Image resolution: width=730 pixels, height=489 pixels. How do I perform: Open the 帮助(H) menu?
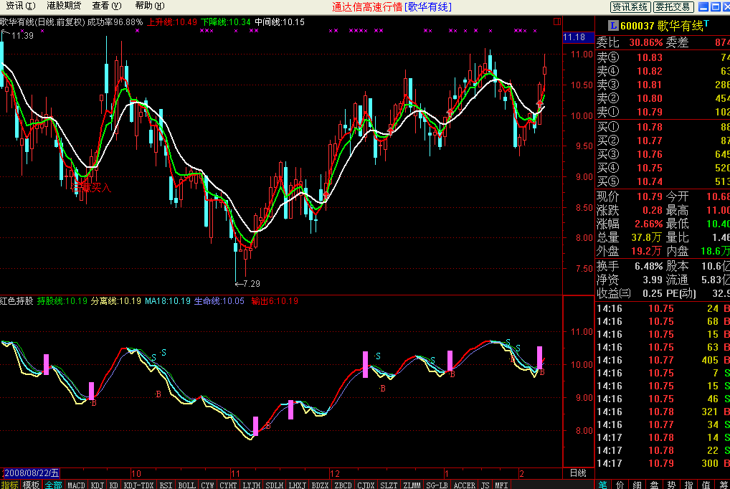149,6
